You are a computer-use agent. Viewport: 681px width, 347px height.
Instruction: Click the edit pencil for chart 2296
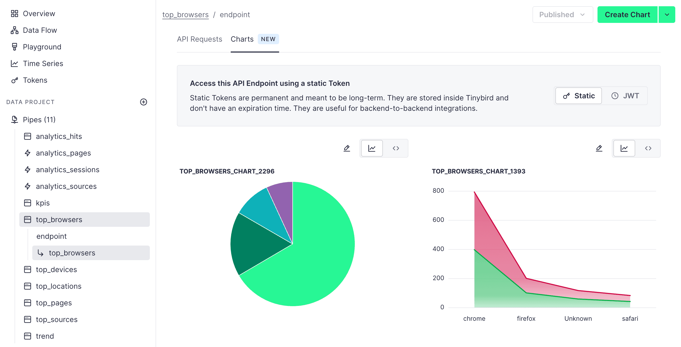tap(346, 148)
